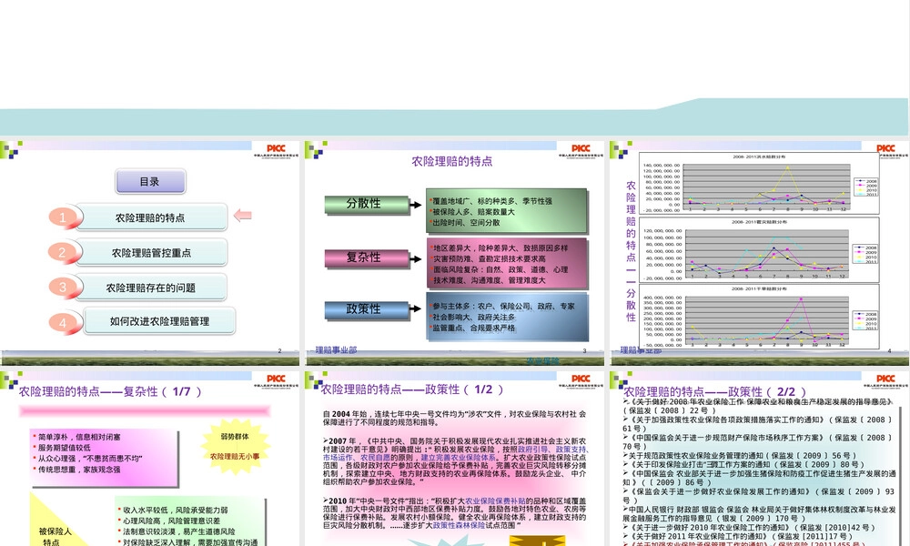This screenshot has height=546, width=910.
Task: Click the bullet 心理风险高，风险管理意识差
Action: tap(169, 521)
